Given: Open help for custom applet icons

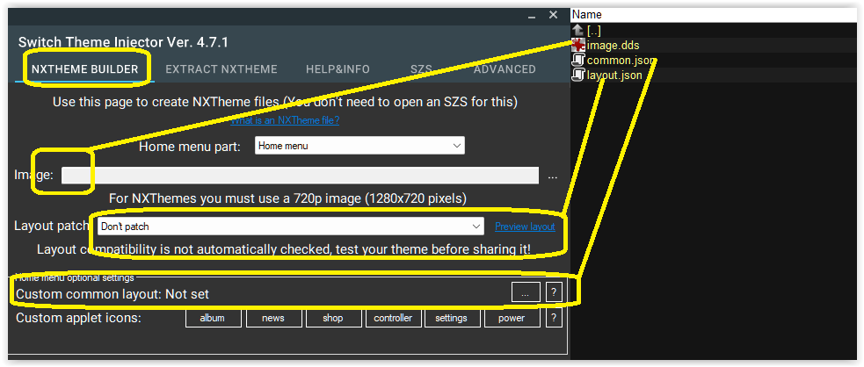Looking at the screenshot, I should (x=554, y=318).
